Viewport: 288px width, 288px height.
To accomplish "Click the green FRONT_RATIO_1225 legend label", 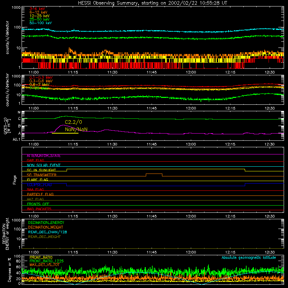I will tap(46, 261).
